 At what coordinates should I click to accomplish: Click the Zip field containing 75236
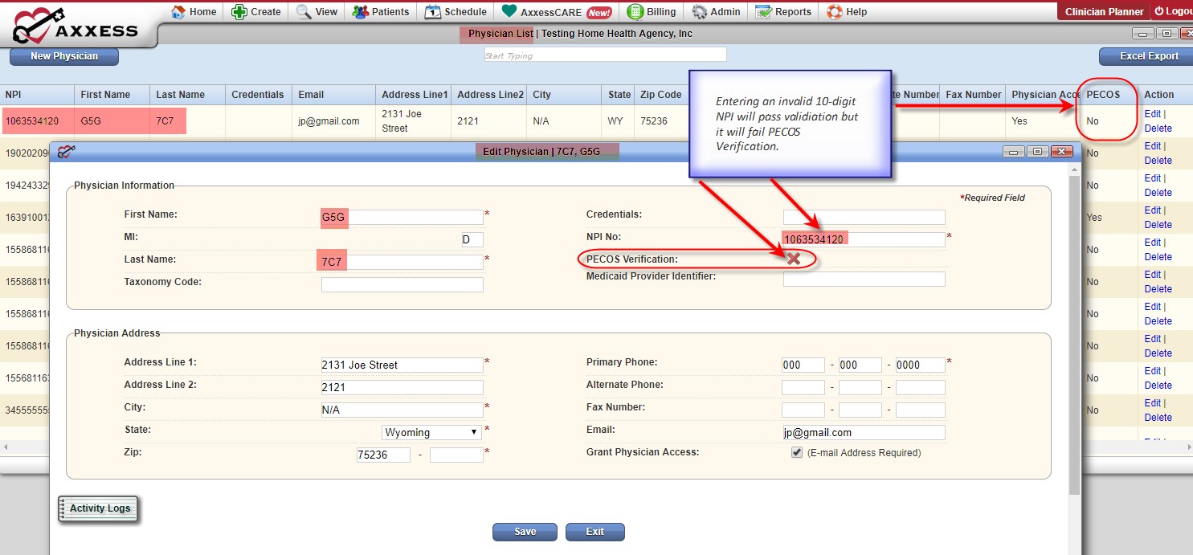pos(383,455)
